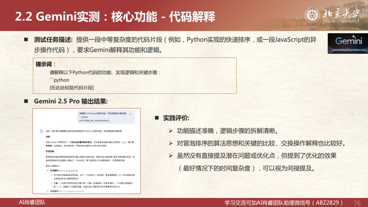Click the '提示词' label in the prompt box
368x207 pixels.
[x=44, y=64]
